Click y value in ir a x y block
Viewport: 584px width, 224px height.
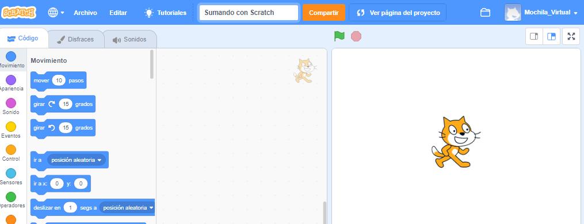pos(81,184)
